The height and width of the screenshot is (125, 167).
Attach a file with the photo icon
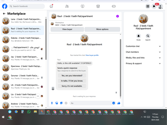coord(57,103)
